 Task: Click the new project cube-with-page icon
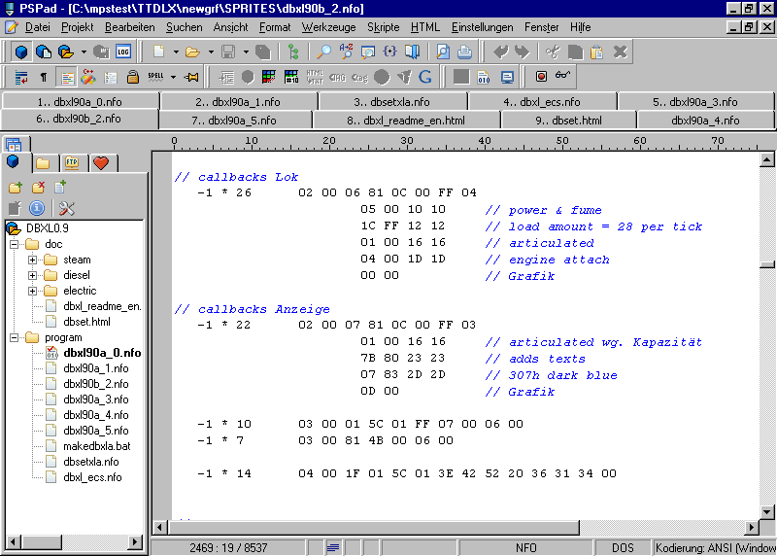[x=44, y=52]
